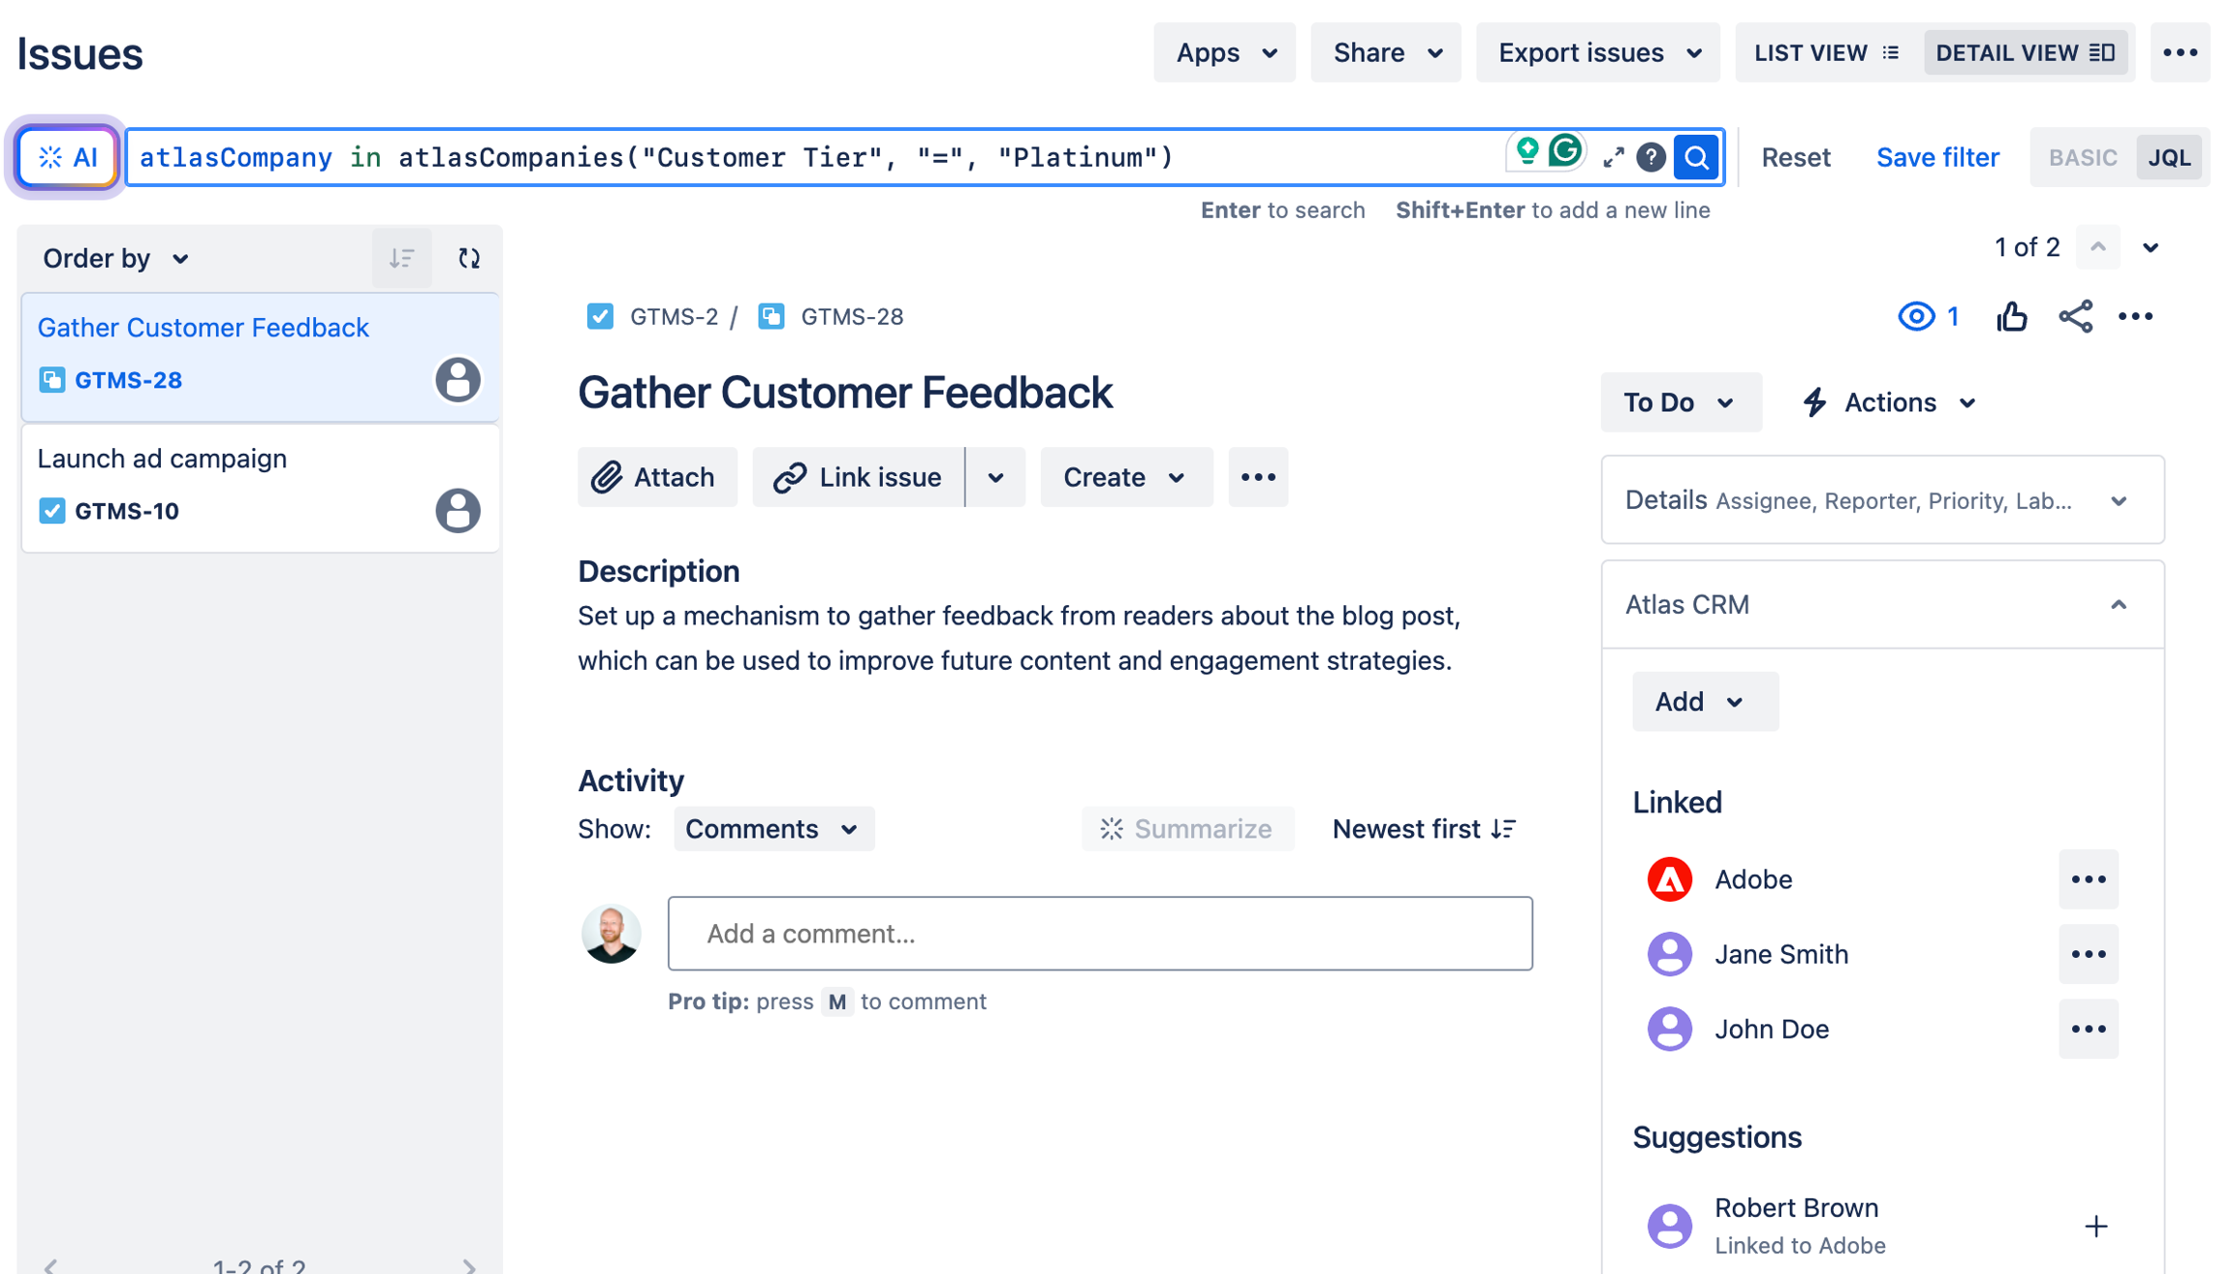Image resolution: width=2233 pixels, height=1274 pixels.
Task: Vote with the thumbs up icon
Action: pyautogui.click(x=2012, y=316)
